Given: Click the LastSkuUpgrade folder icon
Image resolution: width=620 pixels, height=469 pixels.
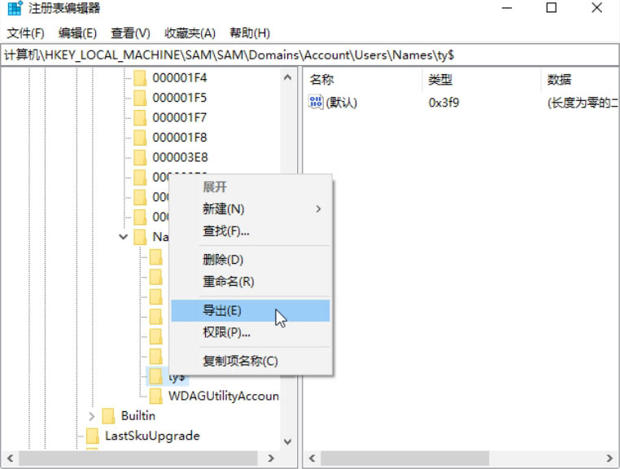Looking at the screenshot, I should click(93, 436).
